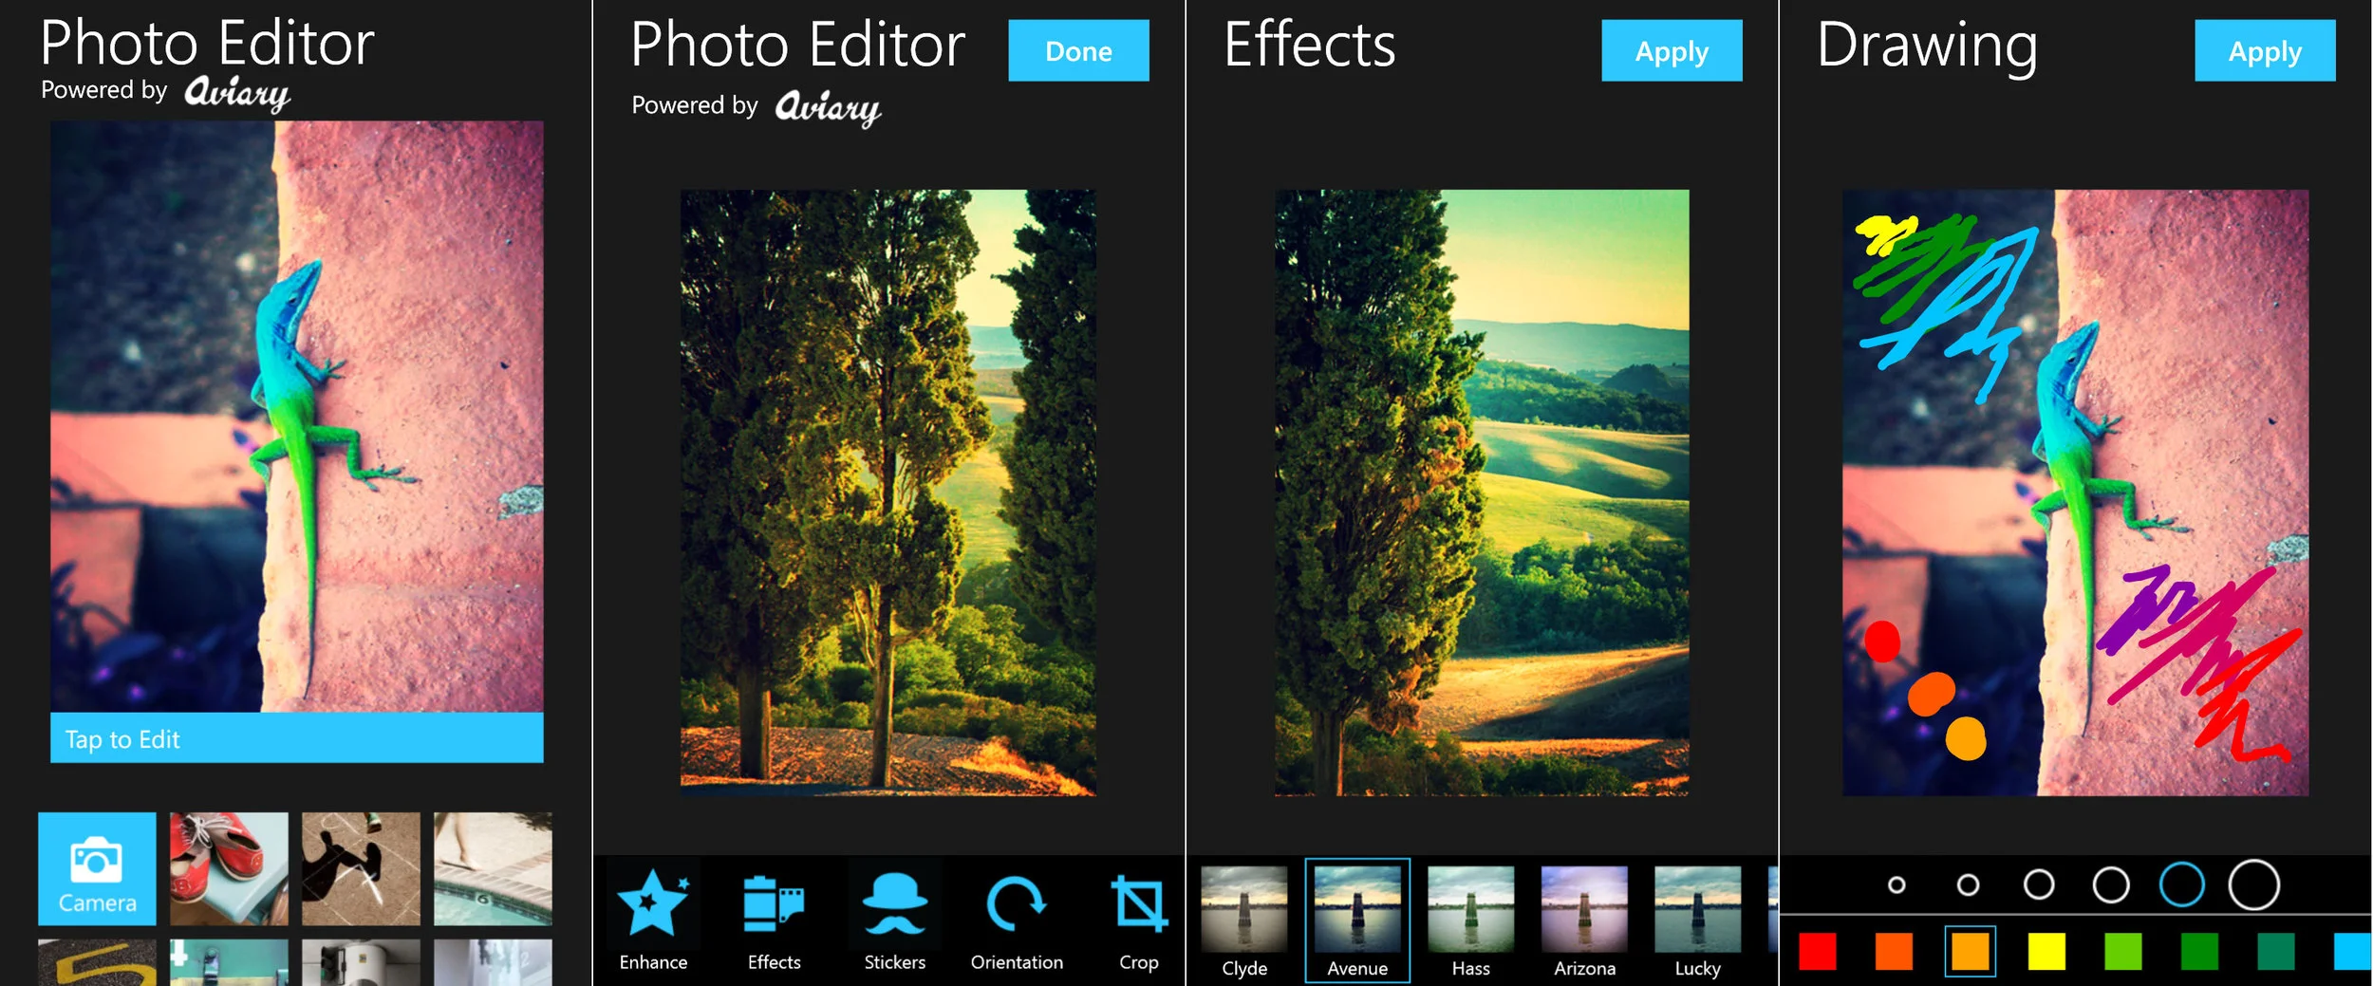This screenshot has height=986, width=2373.
Task: Select the fourth brush size circle
Action: [2111, 884]
